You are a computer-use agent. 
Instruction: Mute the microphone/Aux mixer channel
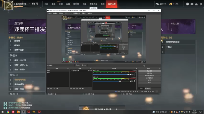131,74
